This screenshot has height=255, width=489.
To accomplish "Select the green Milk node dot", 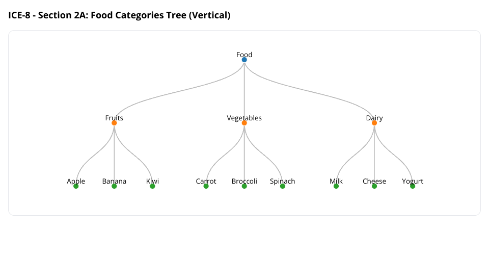I will (336, 186).
